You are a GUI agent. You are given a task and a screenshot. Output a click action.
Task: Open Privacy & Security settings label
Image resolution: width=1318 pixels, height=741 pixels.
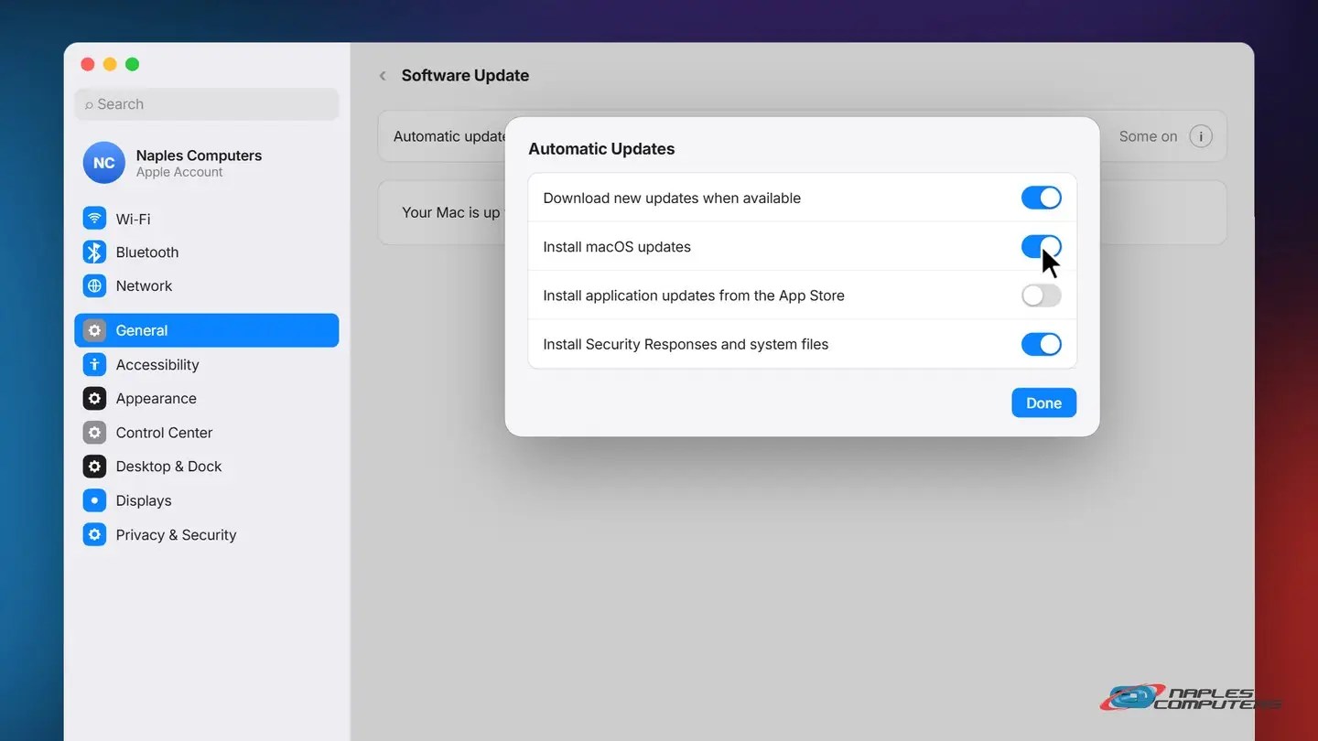coord(176,534)
